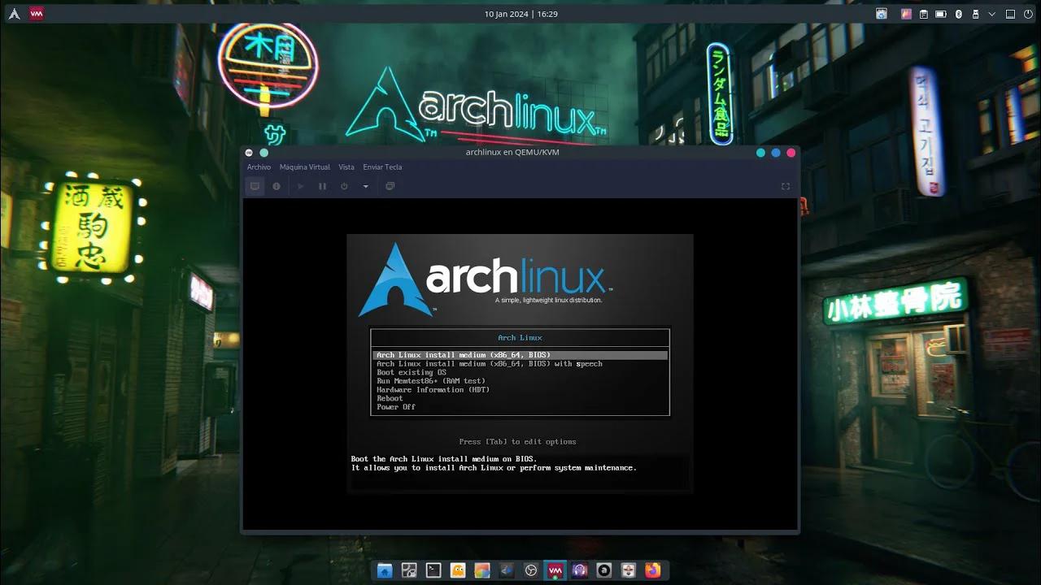Toggle fullscreen mode for the VM console

tap(785, 186)
